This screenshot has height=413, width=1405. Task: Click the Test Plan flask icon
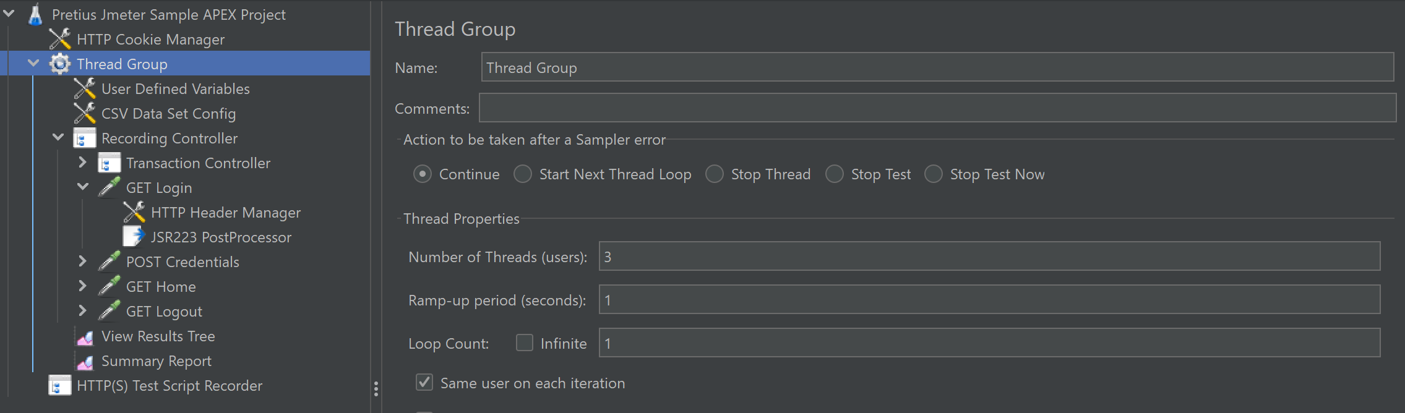(x=35, y=14)
